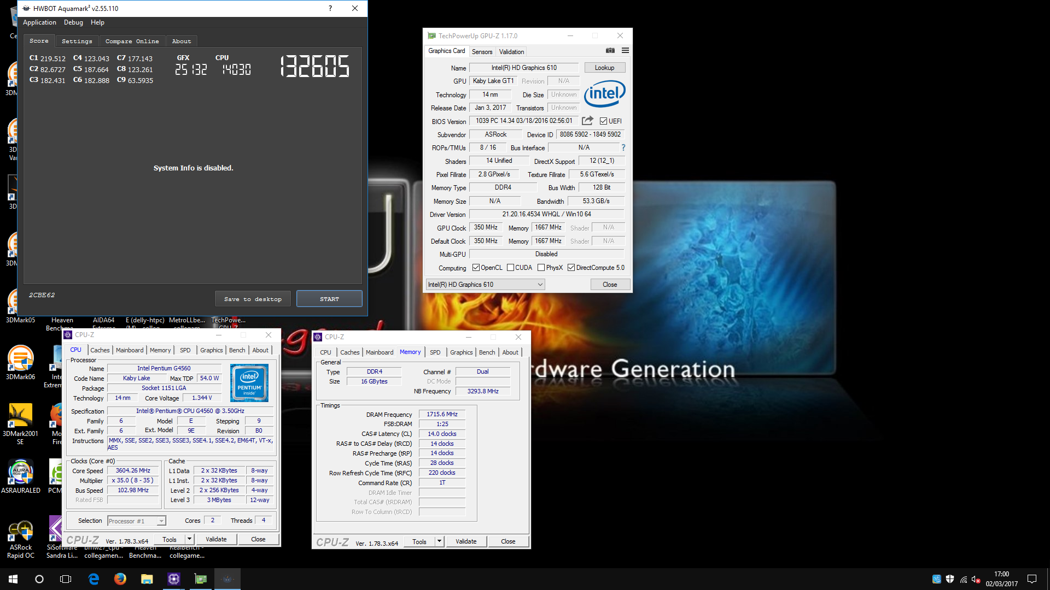Click the GPU-Z Lookup button
1050x590 pixels.
coord(604,68)
